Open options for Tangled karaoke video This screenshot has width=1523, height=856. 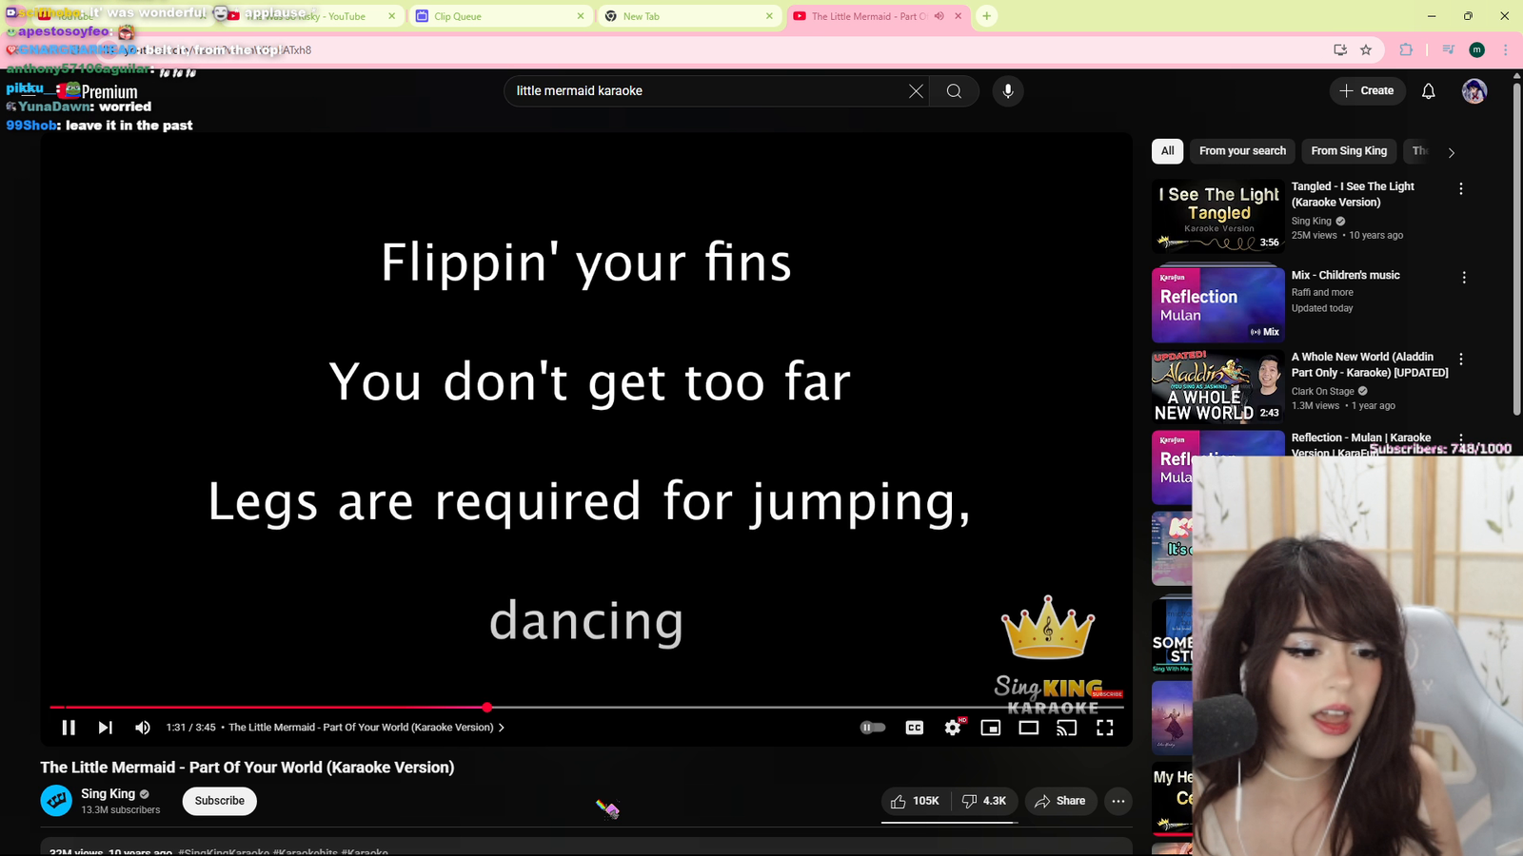[x=1461, y=189]
